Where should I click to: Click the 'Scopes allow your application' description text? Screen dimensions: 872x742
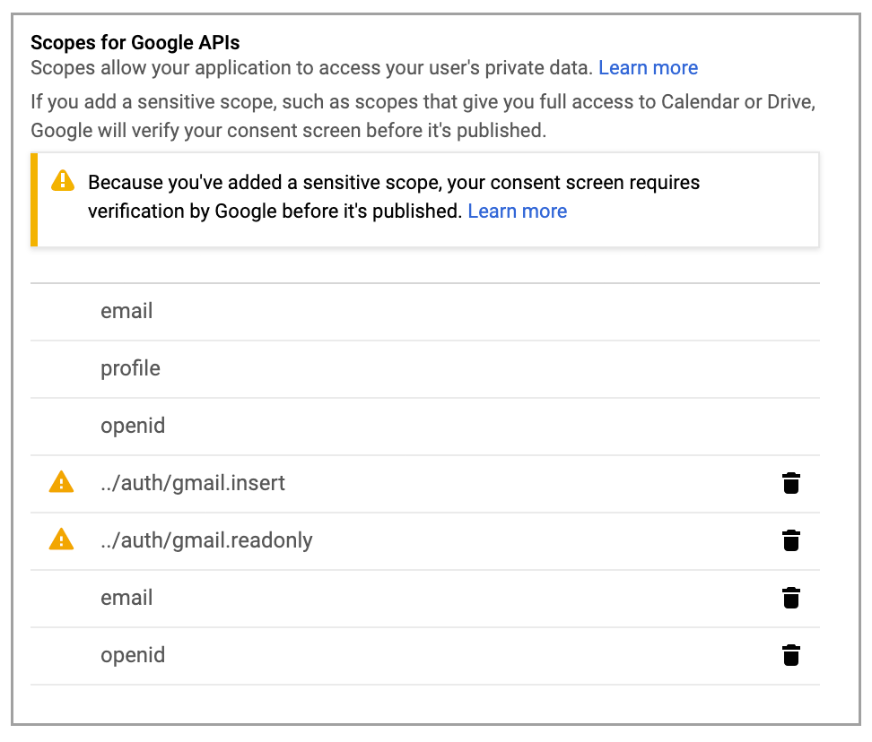click(x=311, y=68)
